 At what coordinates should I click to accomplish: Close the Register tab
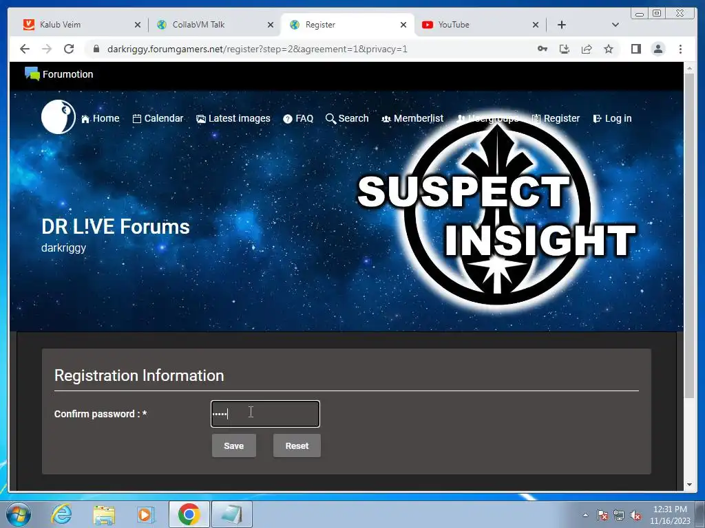coord(403,25)
